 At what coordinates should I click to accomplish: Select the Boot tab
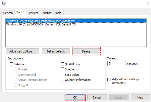[x=21, y=12]
